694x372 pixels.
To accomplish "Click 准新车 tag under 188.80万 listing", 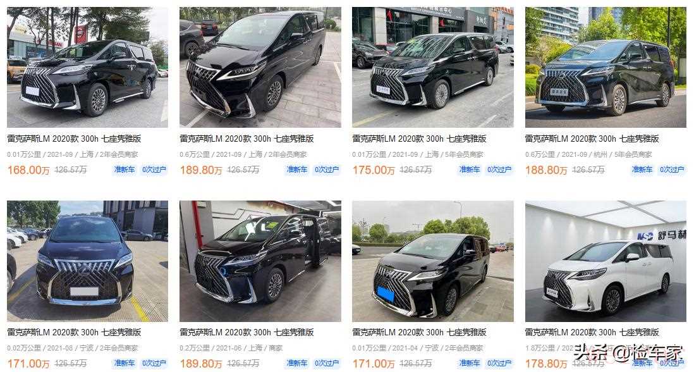I will (642, 170).
